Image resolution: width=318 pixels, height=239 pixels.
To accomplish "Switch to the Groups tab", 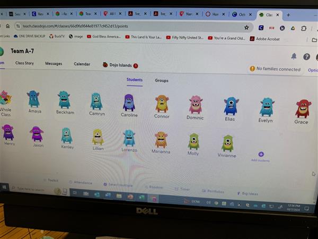I will click(x=162, y=81).
